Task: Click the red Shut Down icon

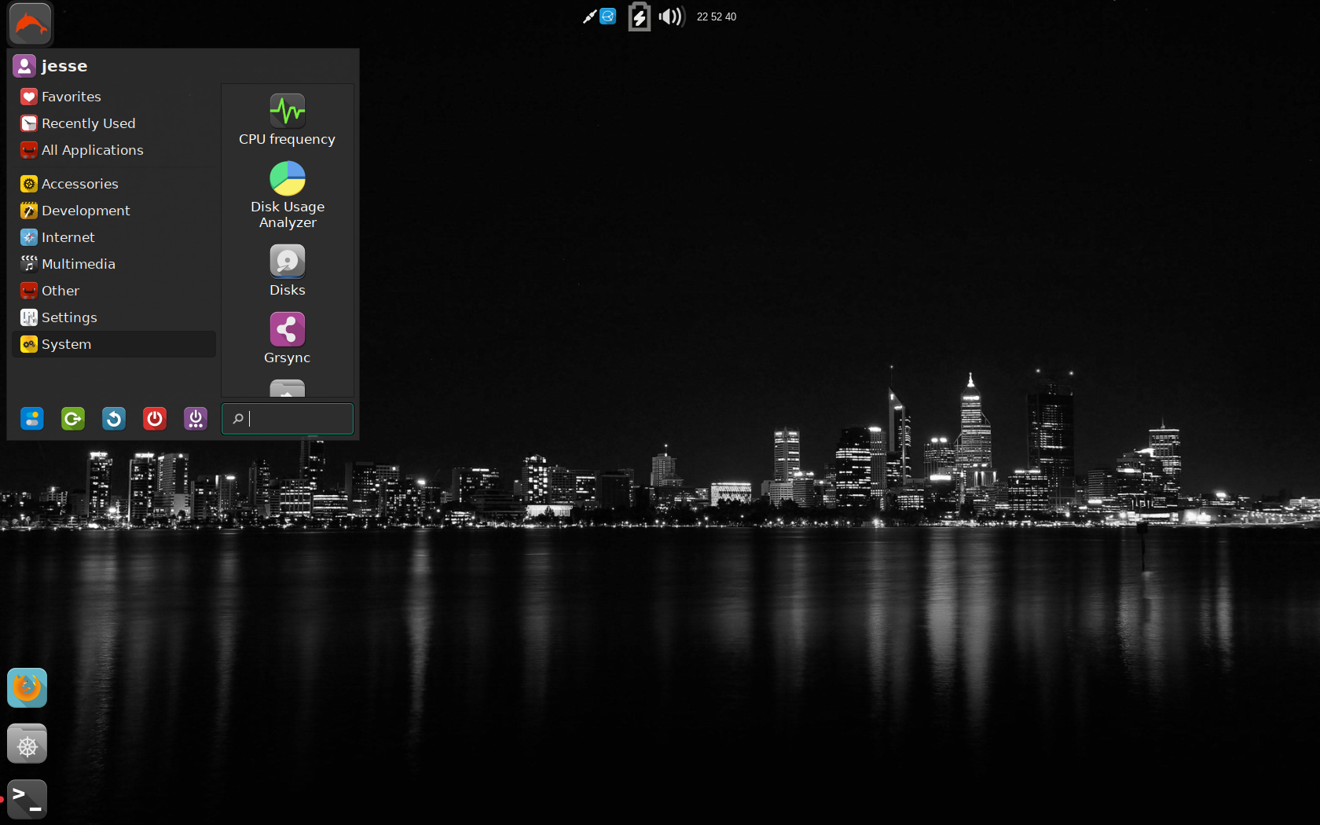Action: tap(155, 419)
